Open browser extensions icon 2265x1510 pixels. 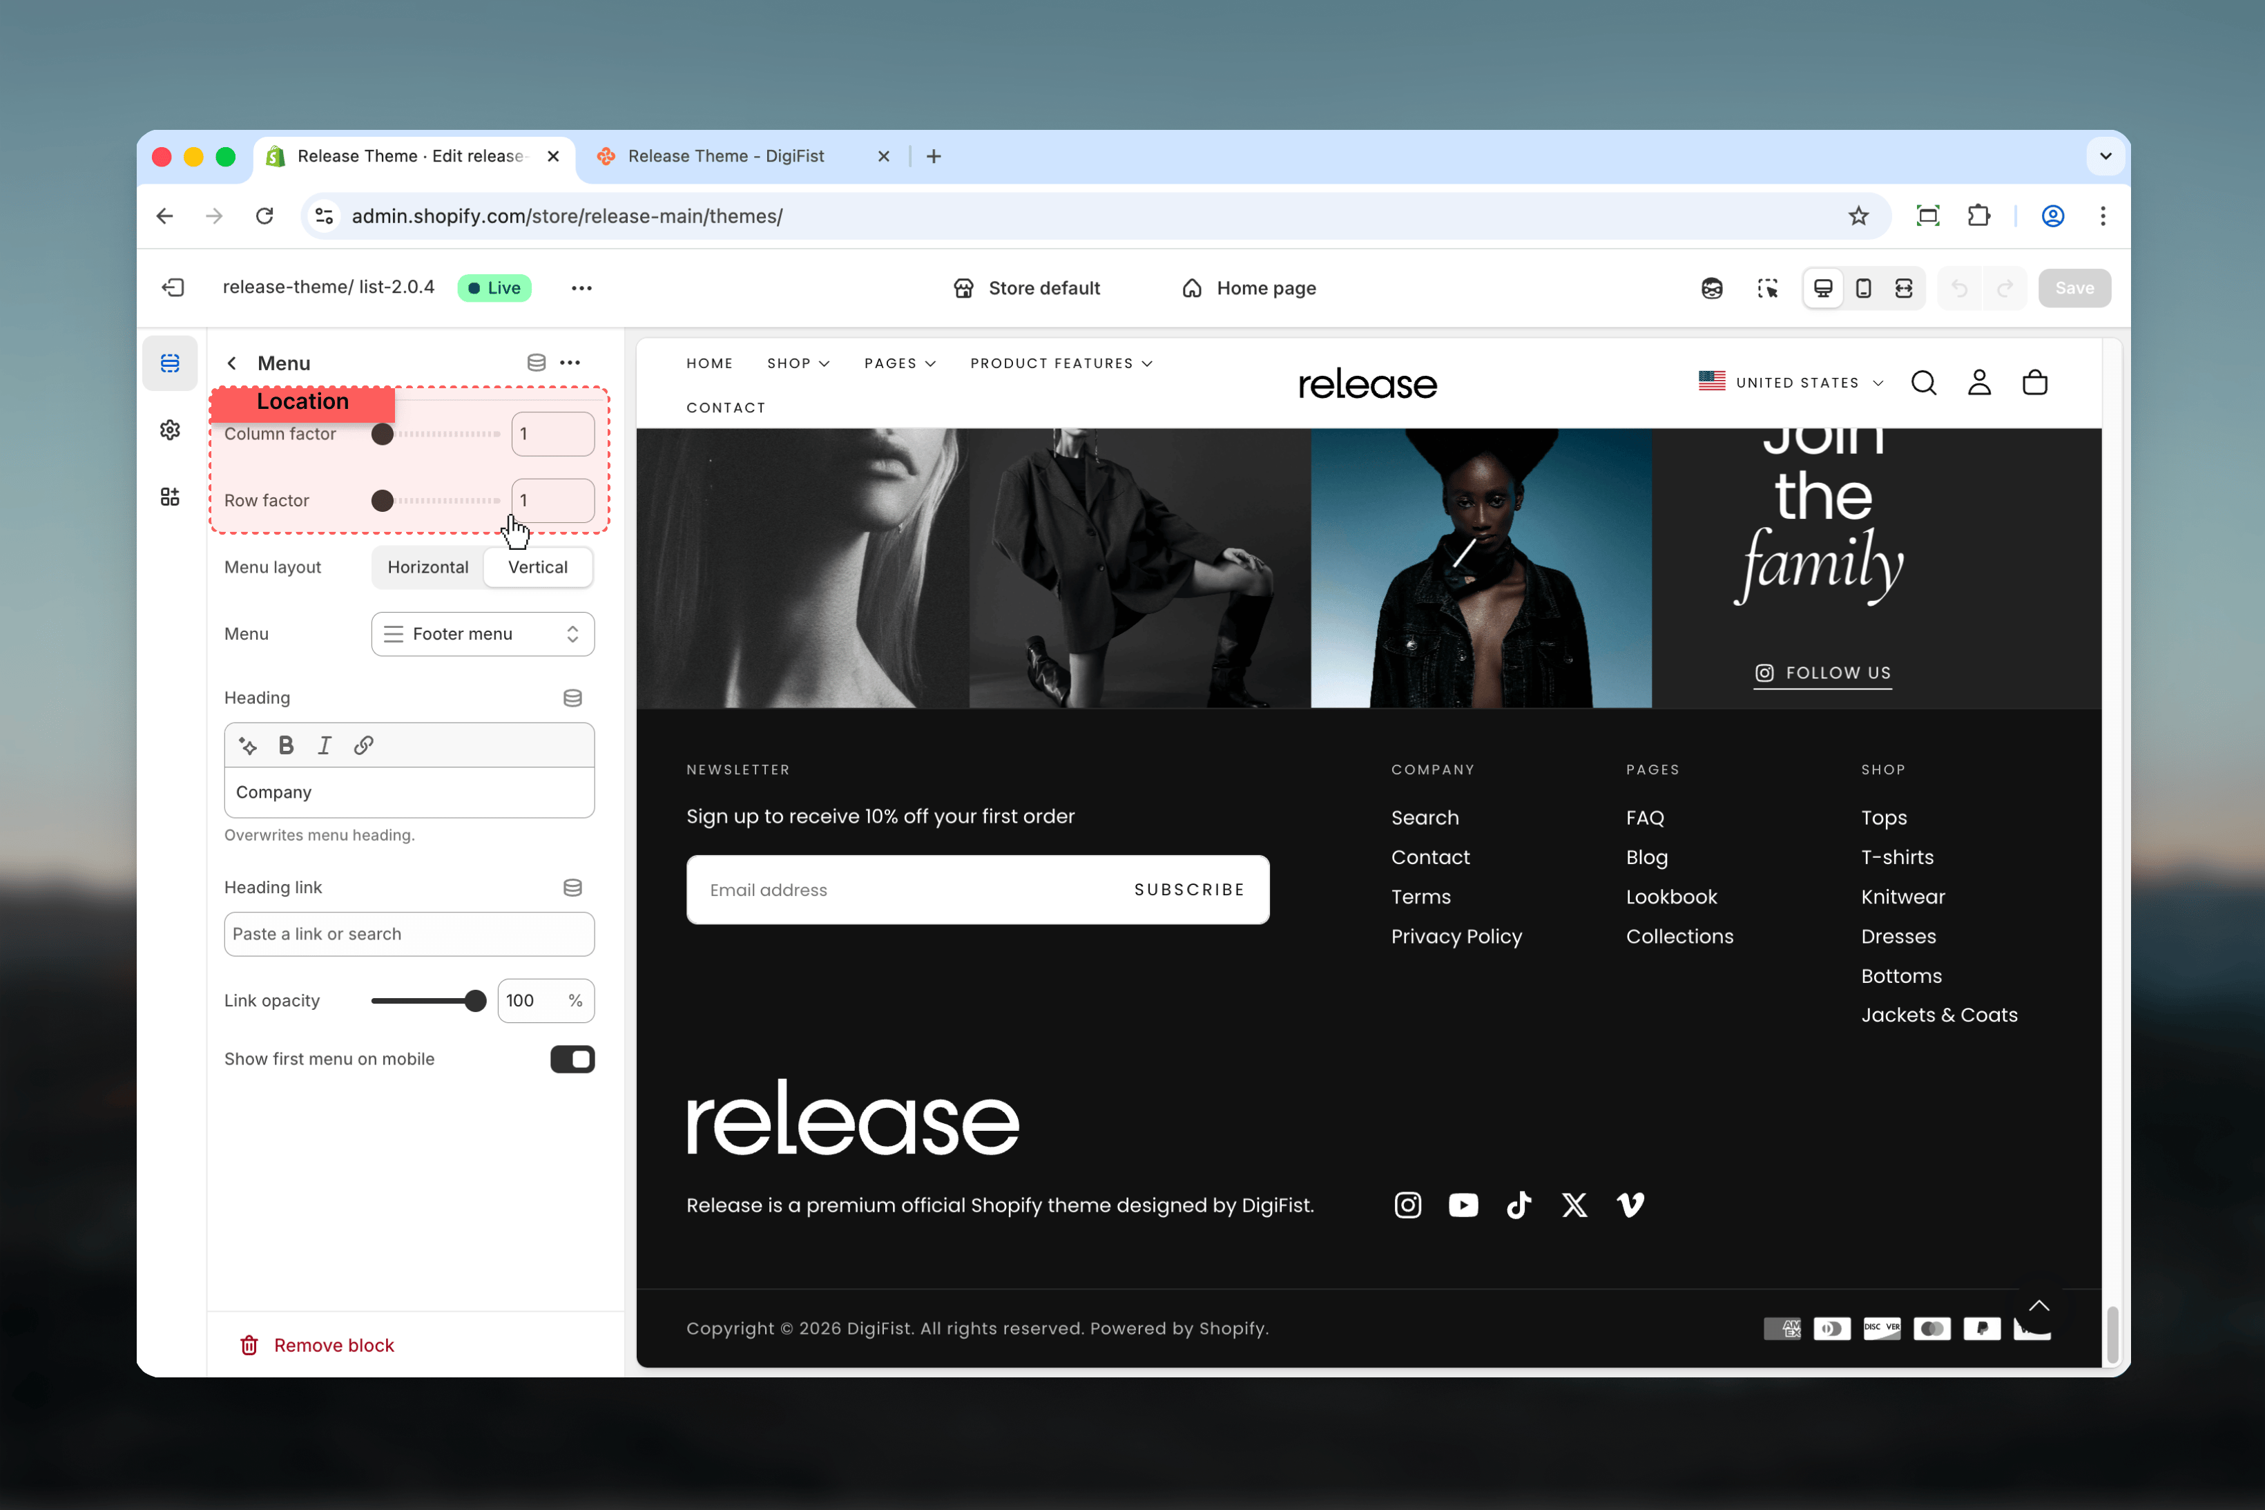click(x=1978, y=216)
